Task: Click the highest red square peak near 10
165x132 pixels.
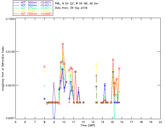Action: pos(63,44)
